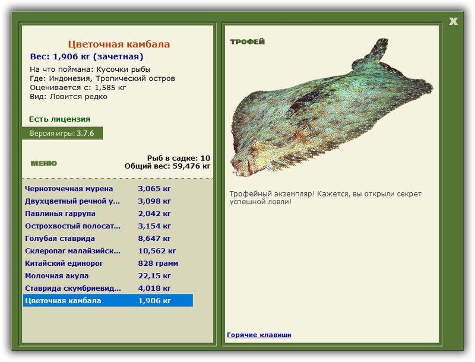475x362 pixels.
Task: Click weight 3,154 кг value
Action: [x=154, y=226]
